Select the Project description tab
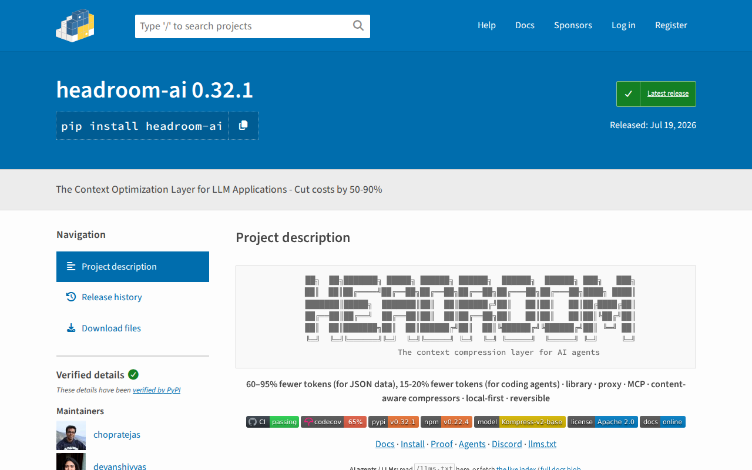The image size is (752, 470). pyautogui.click(x=133, y=267)
